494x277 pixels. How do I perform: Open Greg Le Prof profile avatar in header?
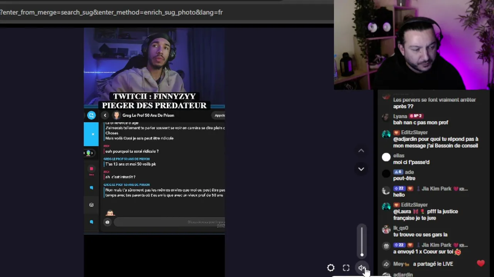coord(117,115)
